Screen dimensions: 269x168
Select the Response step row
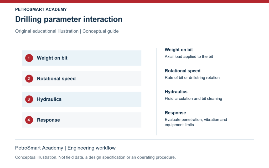[x=81, y=120]
